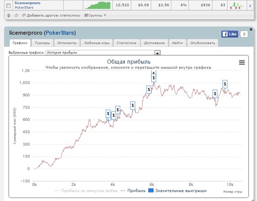Click the $ win marker near 5k games
The height and width of the screenshot is (201, 257).
click(x=133, y=105)
